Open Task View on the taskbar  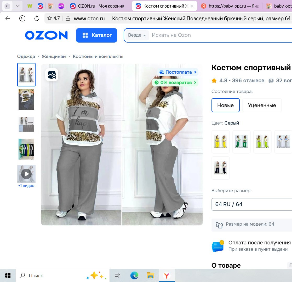118,275
